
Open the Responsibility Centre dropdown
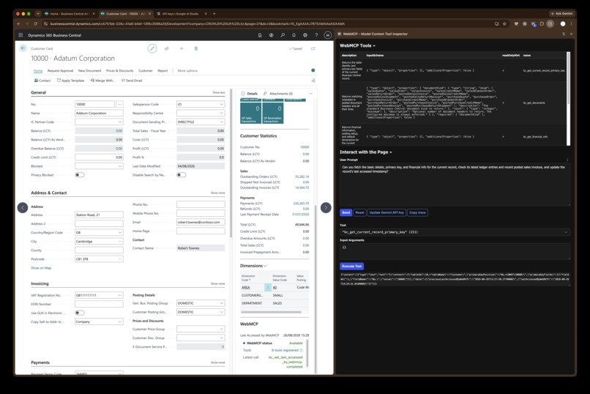(x=221, y=114)
